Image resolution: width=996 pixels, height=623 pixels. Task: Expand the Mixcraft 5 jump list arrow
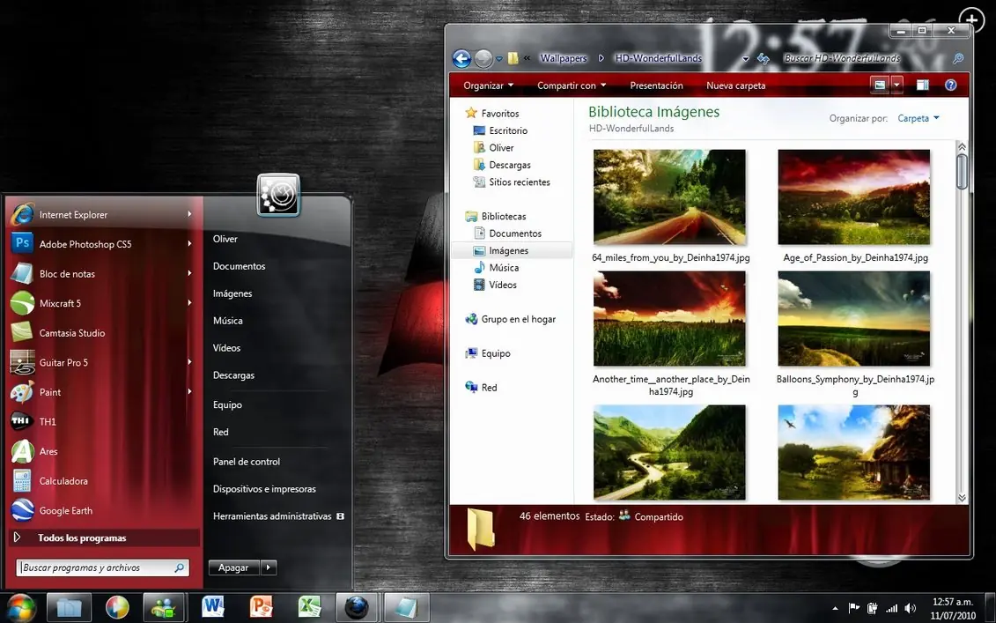pos(189,303)
